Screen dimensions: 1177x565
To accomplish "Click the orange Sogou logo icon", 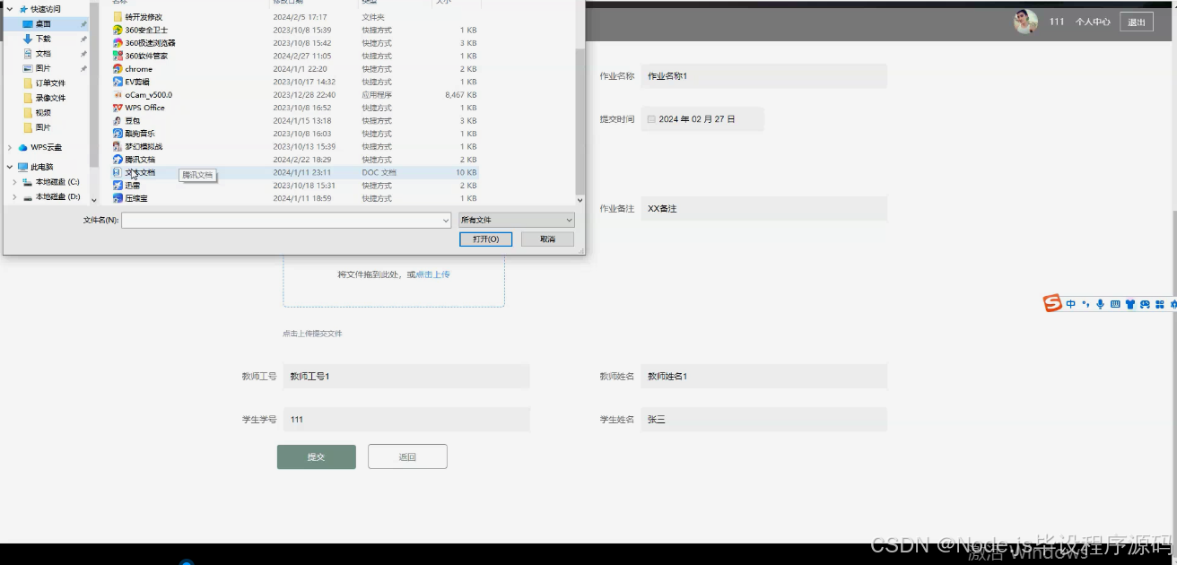I will tap(1051, 303).
